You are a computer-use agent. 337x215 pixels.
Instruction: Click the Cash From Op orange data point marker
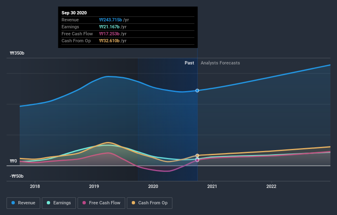coord(197,156)
